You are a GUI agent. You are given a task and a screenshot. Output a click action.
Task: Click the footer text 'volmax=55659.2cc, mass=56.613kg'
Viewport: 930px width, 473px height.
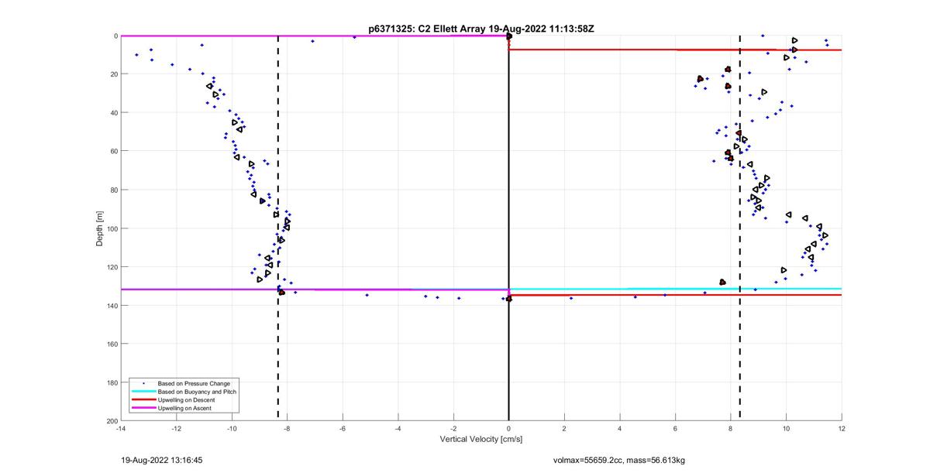click(618, 461)
